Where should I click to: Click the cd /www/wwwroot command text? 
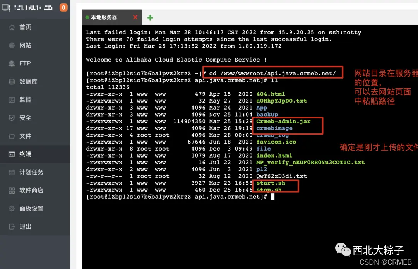click(272, 73)
